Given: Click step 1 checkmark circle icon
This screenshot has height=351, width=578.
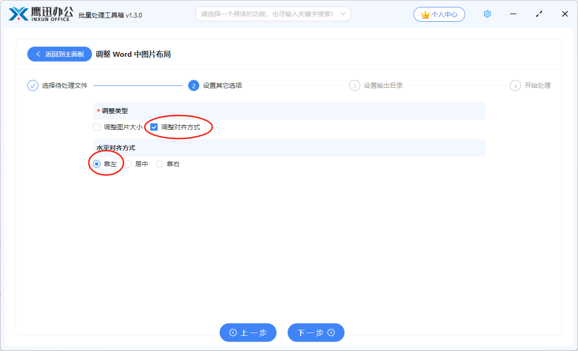Looking at the screenshot, I should point(33,85).
